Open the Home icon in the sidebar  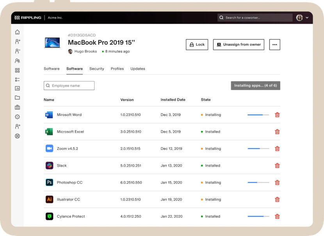pos(17,32)
